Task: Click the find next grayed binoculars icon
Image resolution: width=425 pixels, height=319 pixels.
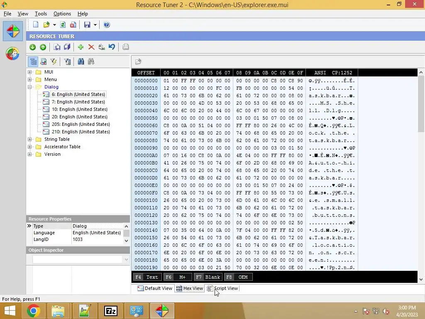Action: pos(91,61)
